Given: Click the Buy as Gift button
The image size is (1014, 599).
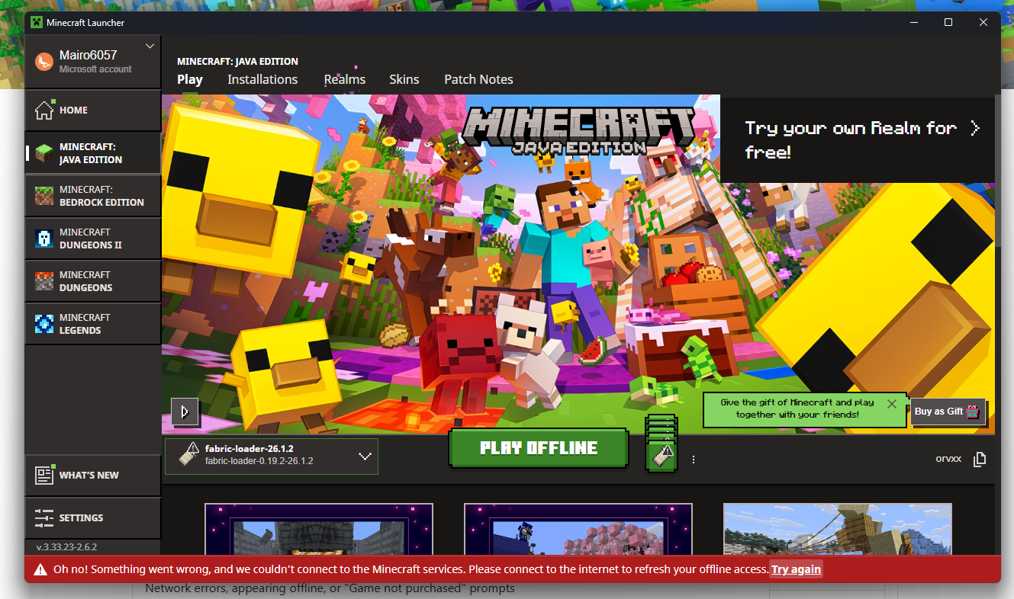Looking at the screenshot, I should click(x=948, y=412).
